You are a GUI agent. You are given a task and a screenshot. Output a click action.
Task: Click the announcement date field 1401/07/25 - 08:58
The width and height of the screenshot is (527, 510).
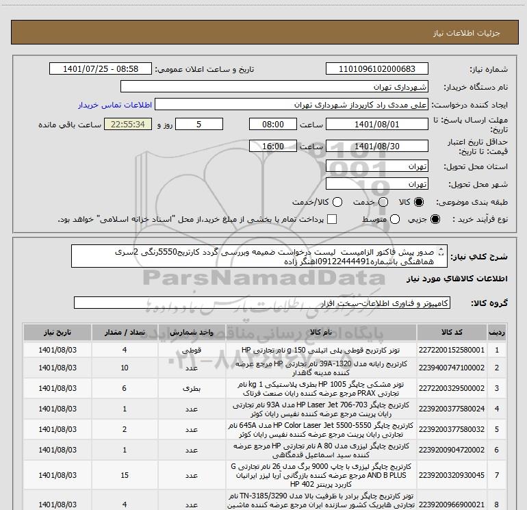coord(101,68)
